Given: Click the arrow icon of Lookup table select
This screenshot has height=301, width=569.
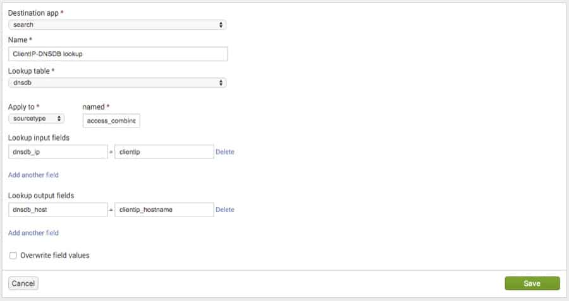Looking at the screenshot, I should tap(221, 83).
